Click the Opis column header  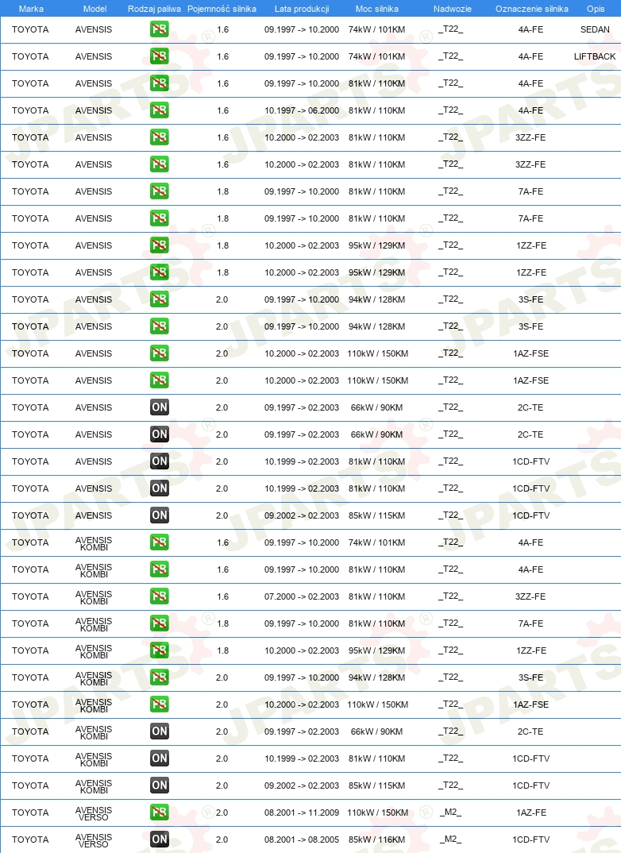coord(596,9)
